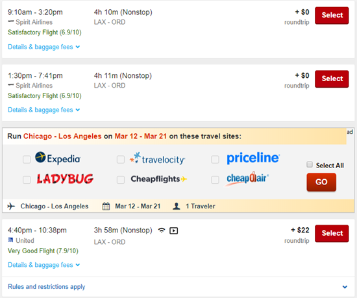Expand details & baggage fees for 1:30pm flight
357x298 pixels.
click(x=44, y=110)
